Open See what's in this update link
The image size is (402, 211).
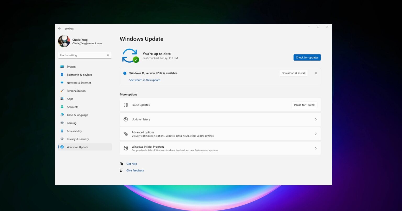click(144, 80)
